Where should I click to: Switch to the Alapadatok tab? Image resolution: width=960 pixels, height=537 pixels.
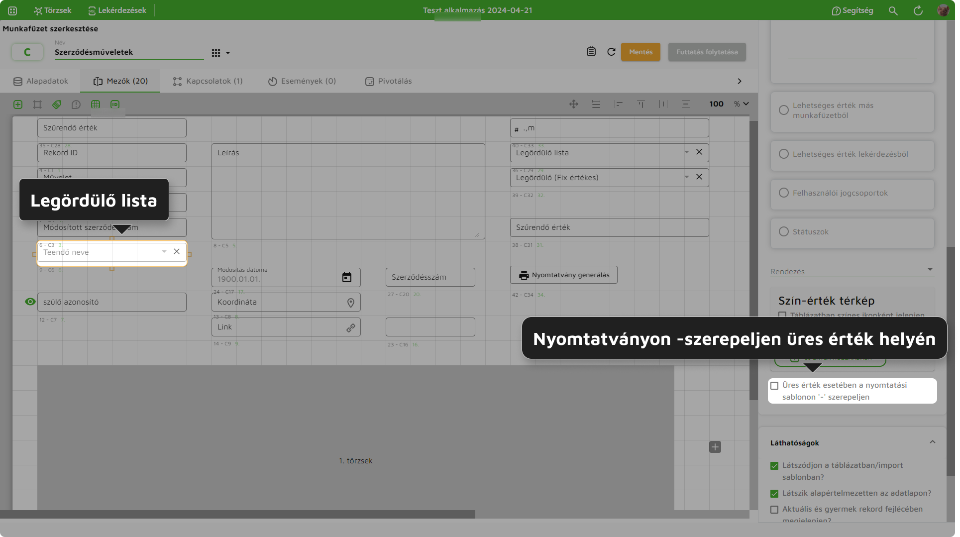click(41, 81)
